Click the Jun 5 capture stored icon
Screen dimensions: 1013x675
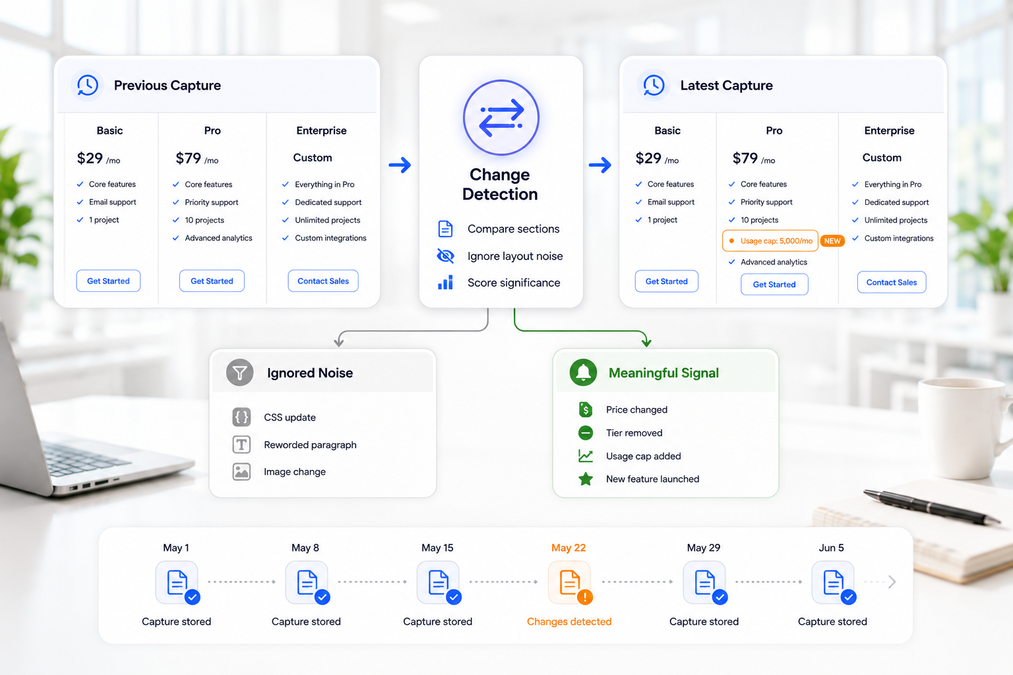834,583
